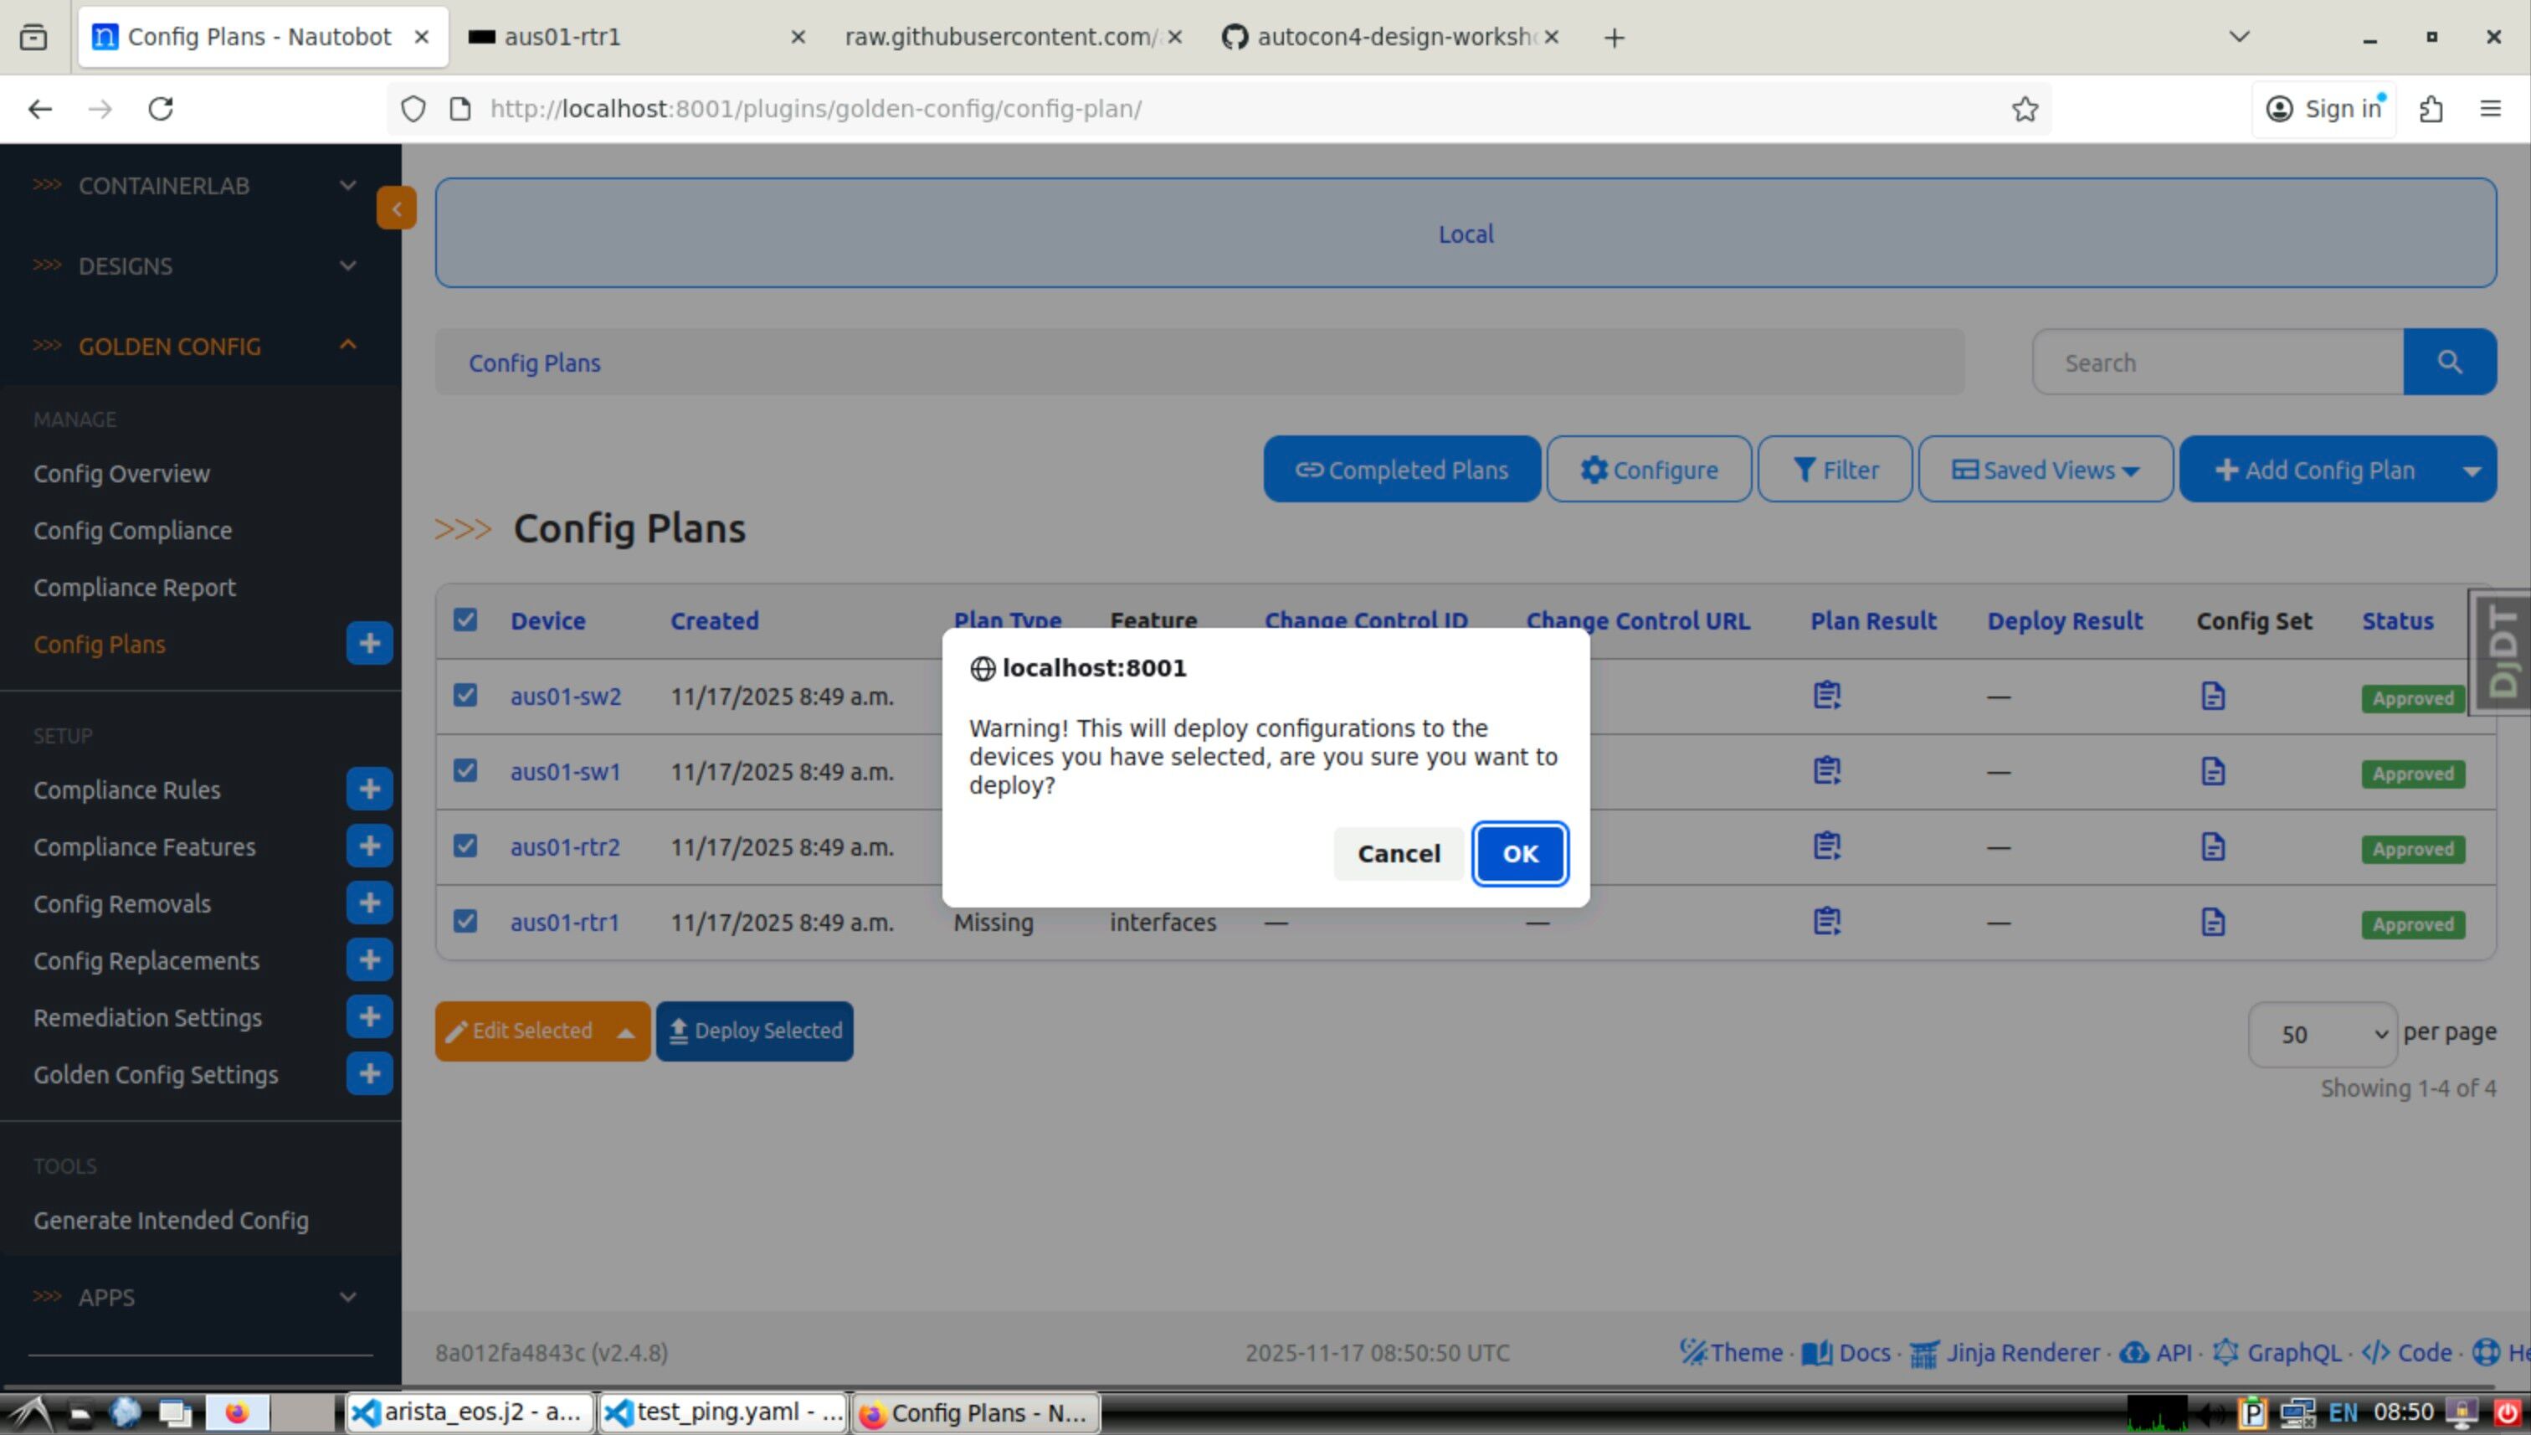Viewport: 2531px width, 1435px height.
Task: Click the plus icon beside Compliance Rules
Action: [369, 790]
